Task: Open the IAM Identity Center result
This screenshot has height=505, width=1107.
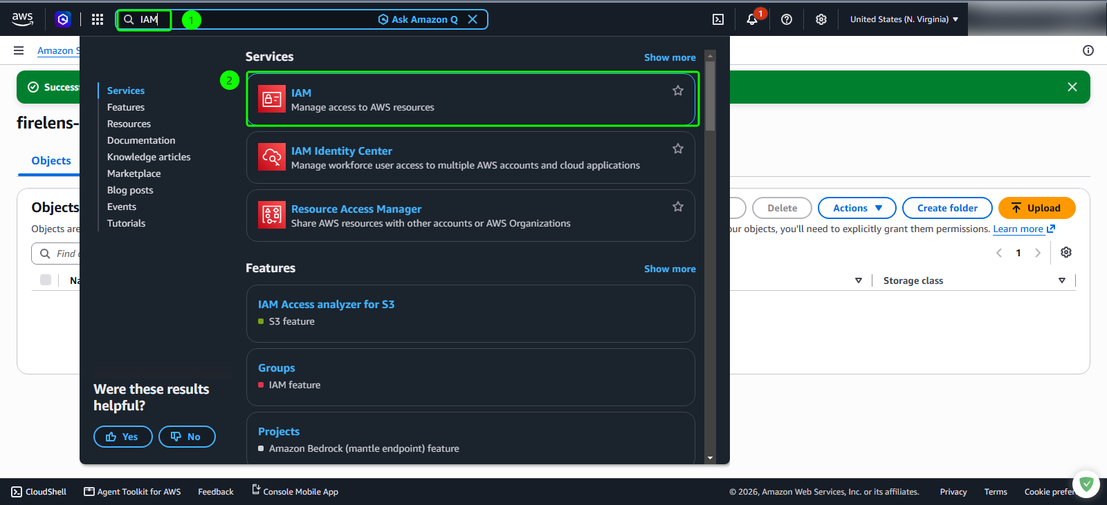Action: point(470,158)
